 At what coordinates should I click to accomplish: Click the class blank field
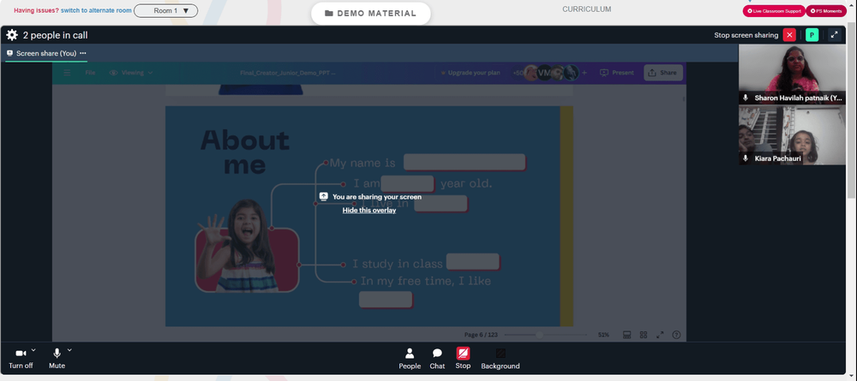473,261
